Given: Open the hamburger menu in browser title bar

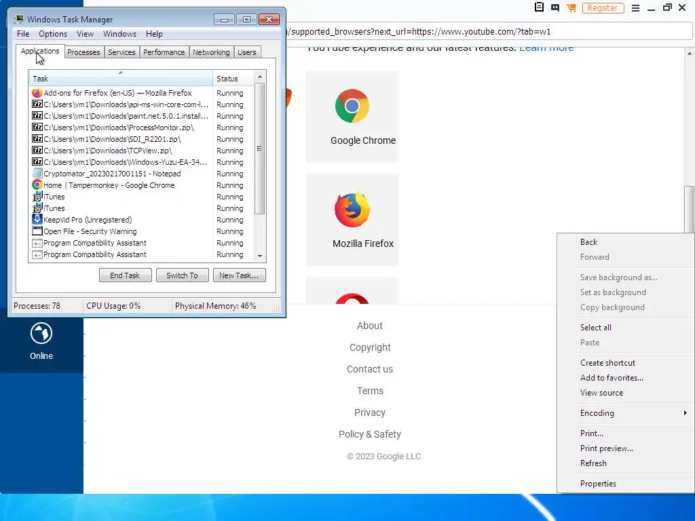Looking at the screenshot, I should pos(635,8).
